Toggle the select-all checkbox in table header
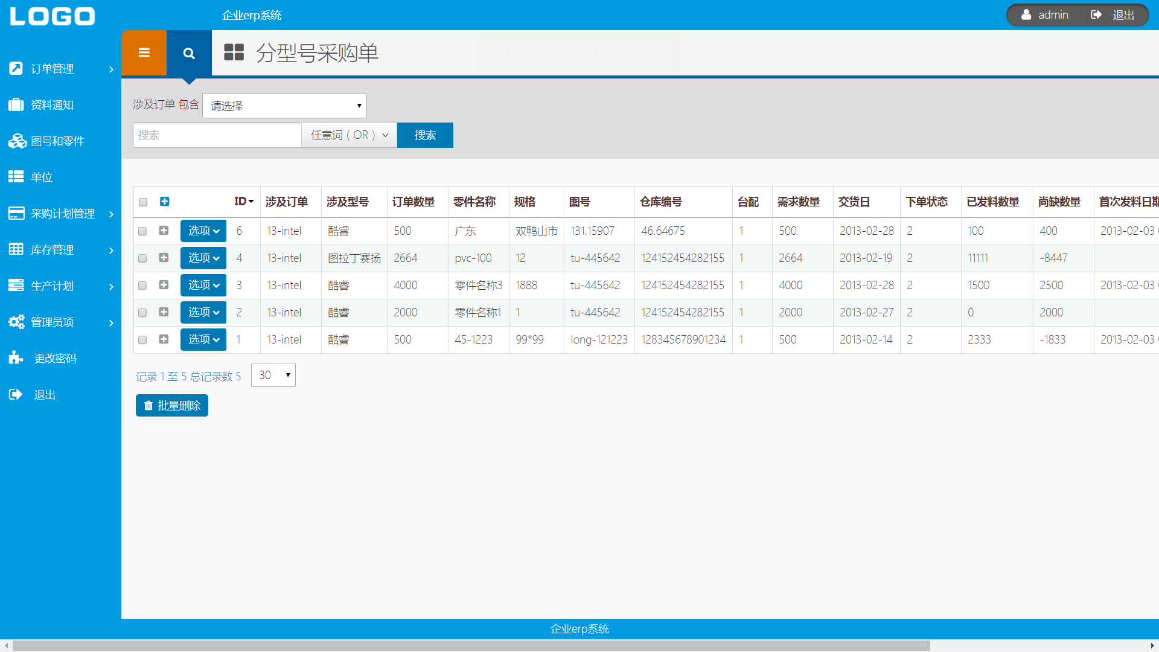The height and width of the screenshot is (652, 1159). tap(143, 202)
